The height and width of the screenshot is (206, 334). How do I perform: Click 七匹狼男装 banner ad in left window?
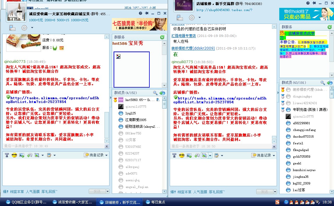139,24
